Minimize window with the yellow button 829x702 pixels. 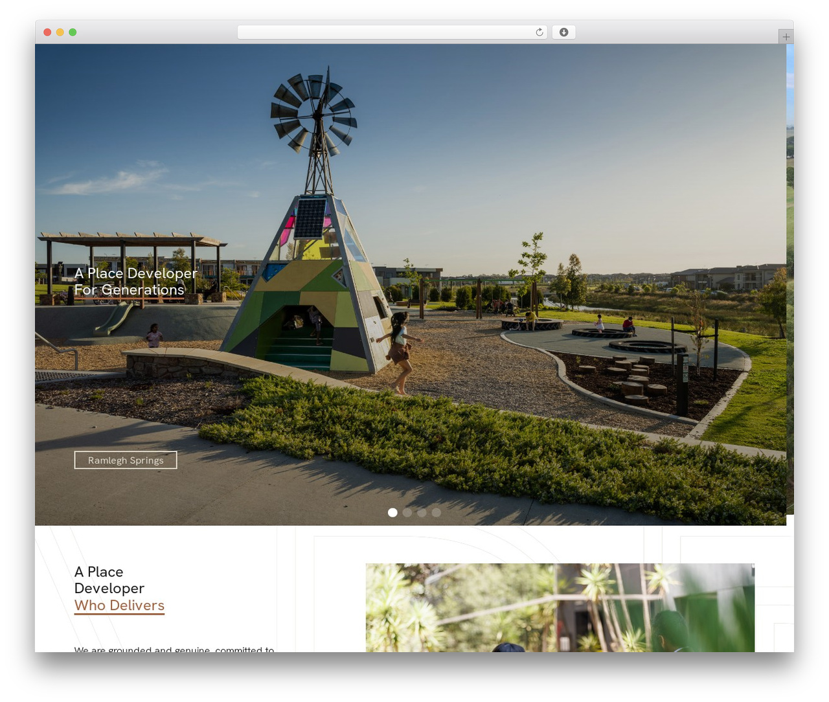pos(60,32)
